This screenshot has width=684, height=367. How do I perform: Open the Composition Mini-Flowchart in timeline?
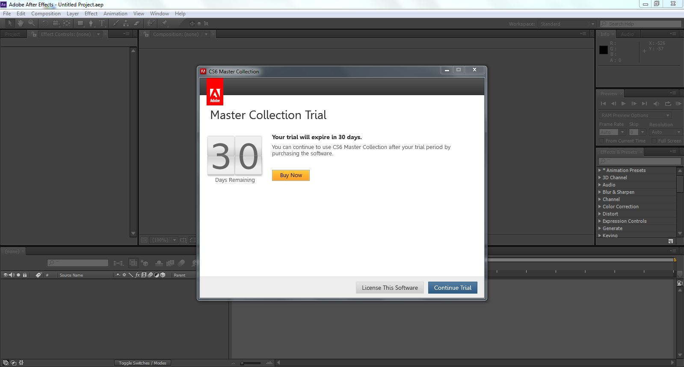(118, 263)
